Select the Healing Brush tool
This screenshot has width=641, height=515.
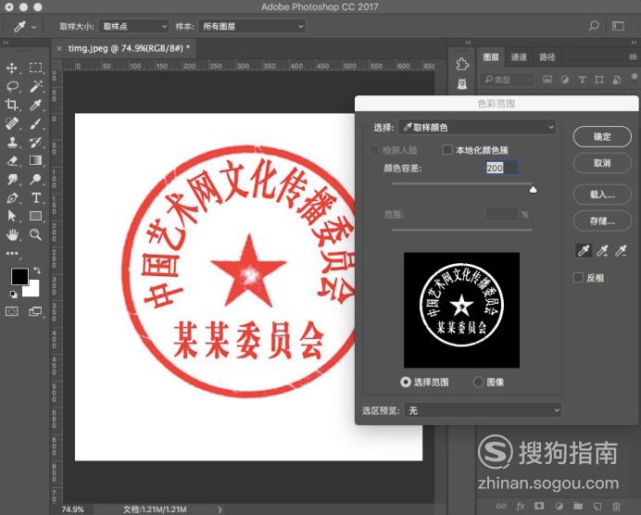(x=12, y=123)
